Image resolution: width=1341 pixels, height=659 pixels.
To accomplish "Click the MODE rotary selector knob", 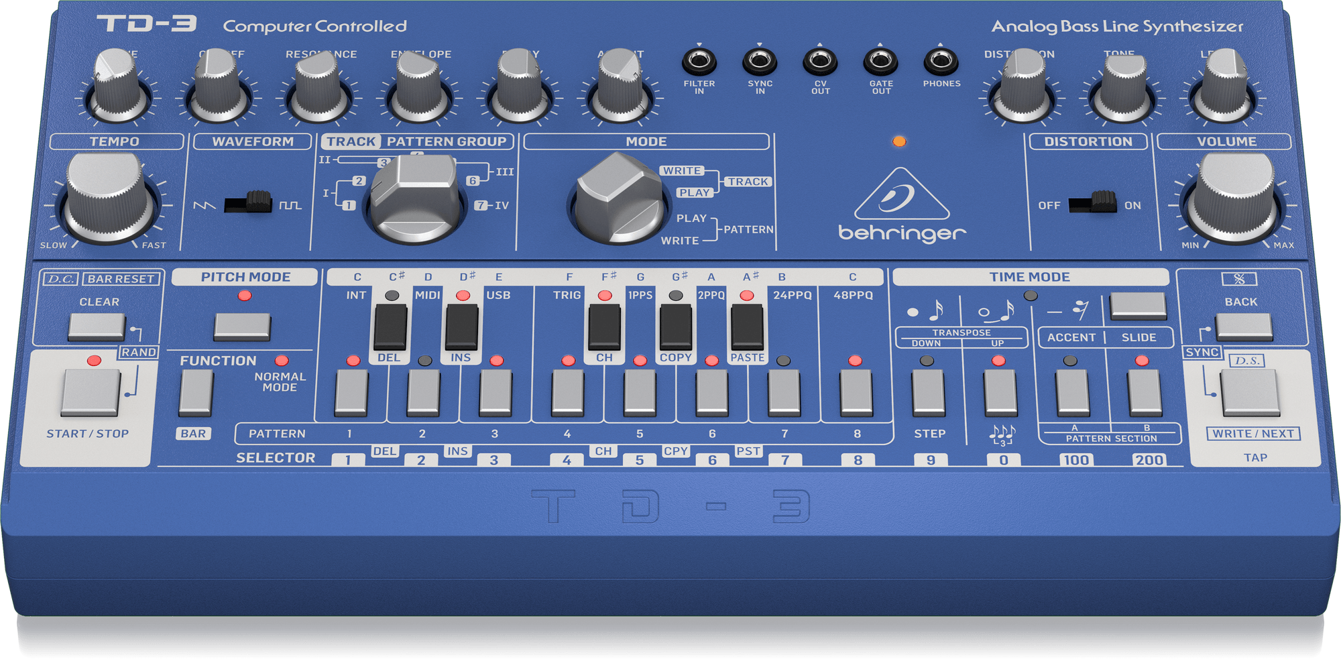I will [620, 198].
